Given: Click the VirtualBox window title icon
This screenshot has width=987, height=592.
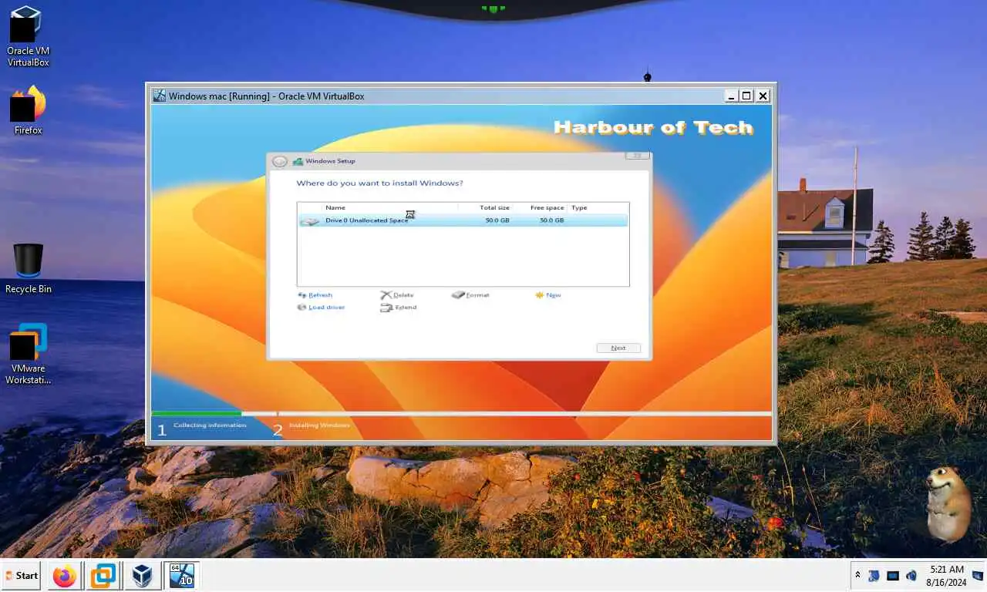Looking at the screenshot, I should tap(160, 96).
